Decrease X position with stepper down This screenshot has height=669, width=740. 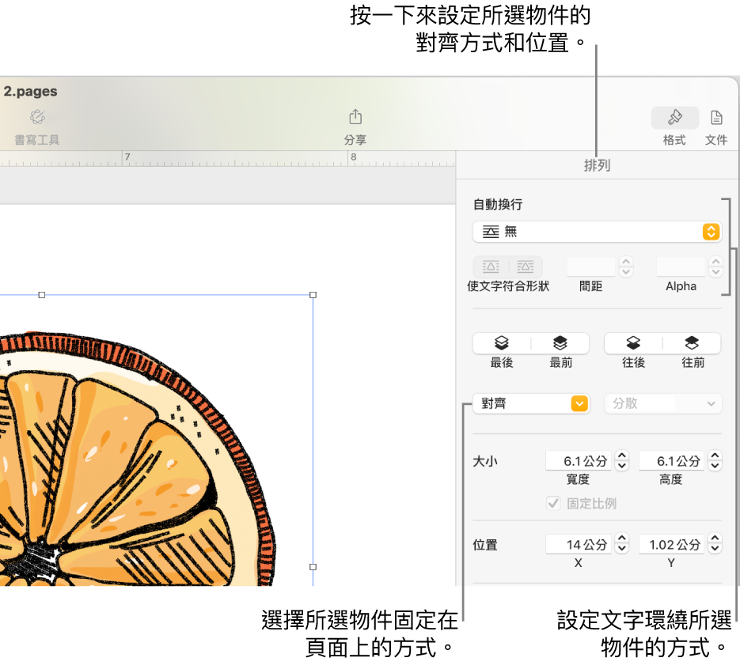[x=622, y=550]
